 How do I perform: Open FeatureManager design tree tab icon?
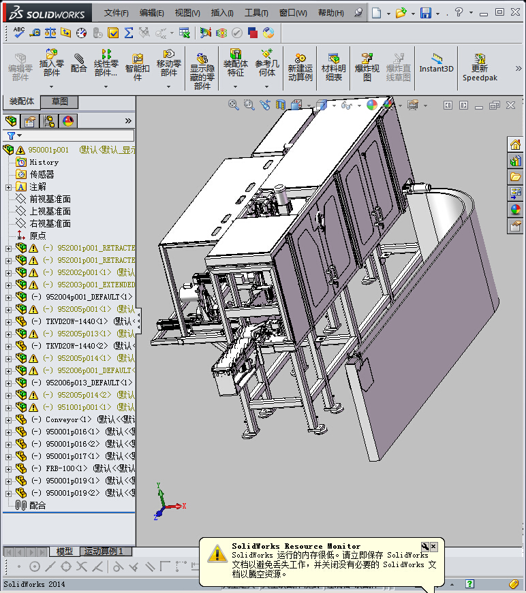(x=11, y=121)
